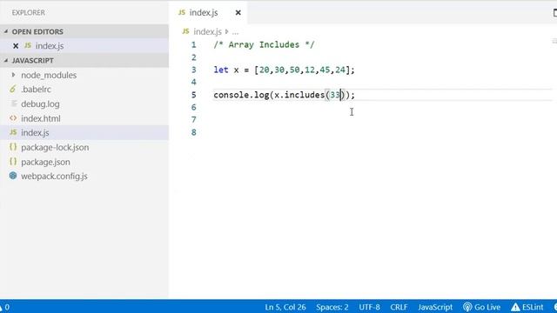Click 'console' on line 5

click(231, 95)
